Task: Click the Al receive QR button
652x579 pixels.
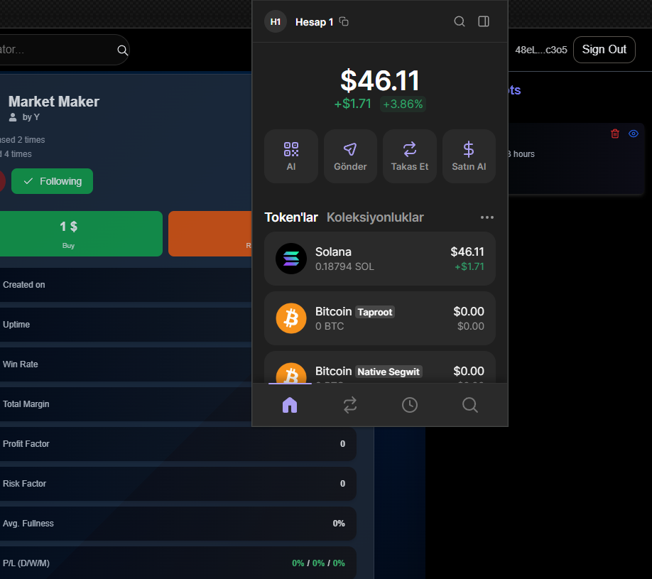Action: pyautogui.click(x=291, y=156)
